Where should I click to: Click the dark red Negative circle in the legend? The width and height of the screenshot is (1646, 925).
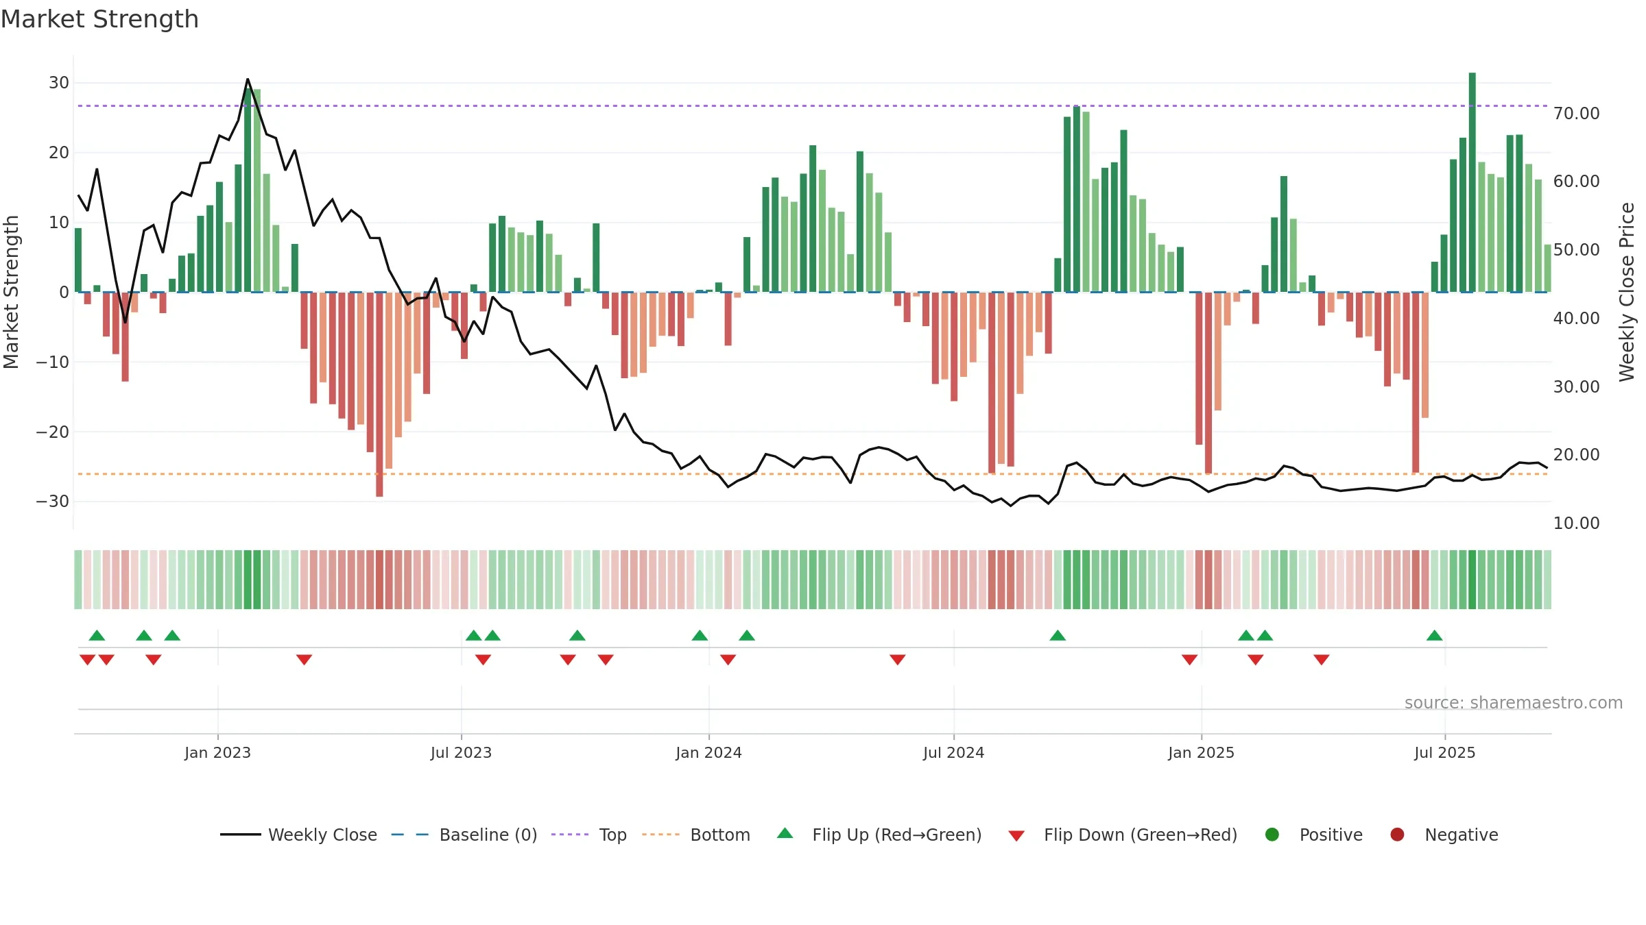(1397, 835)
